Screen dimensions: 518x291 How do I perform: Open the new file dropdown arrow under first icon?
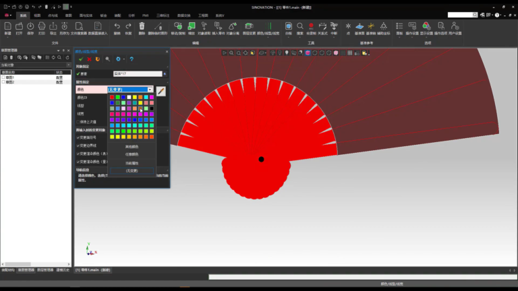point(7,37)
